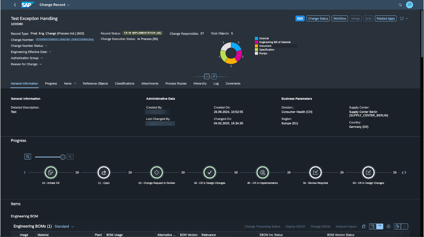Zoom out the process flow
The image size is (424, 237).
28,157
